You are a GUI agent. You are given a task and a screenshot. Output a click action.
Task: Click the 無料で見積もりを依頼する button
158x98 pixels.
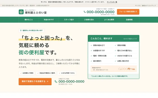point(35,82)
